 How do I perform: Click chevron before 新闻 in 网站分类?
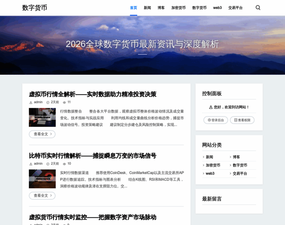[x=203, y=157]
